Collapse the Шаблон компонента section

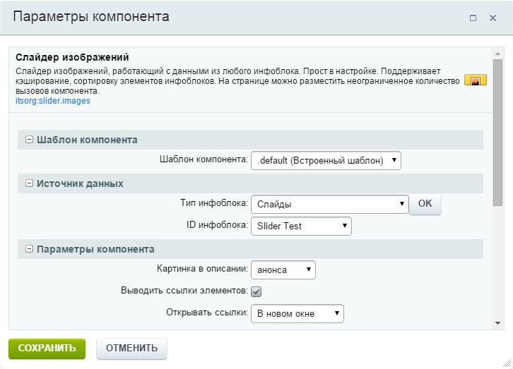click(30, 140)
